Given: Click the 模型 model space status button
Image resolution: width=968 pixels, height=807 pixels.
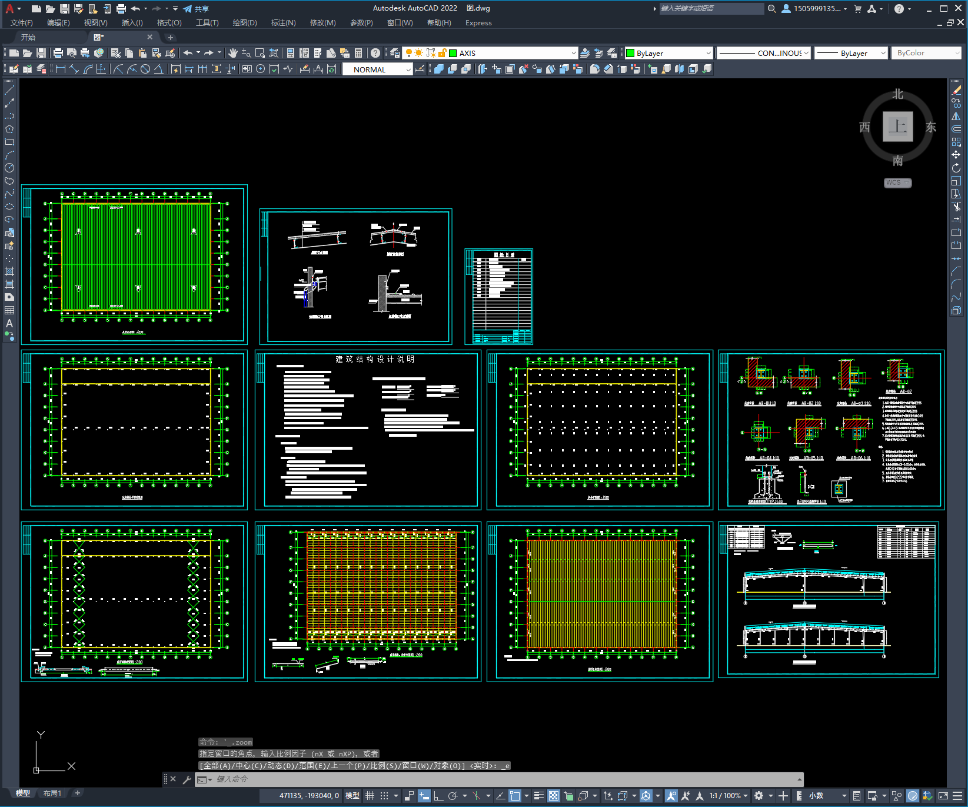Looking at the screenshot, I should point(352,796).
